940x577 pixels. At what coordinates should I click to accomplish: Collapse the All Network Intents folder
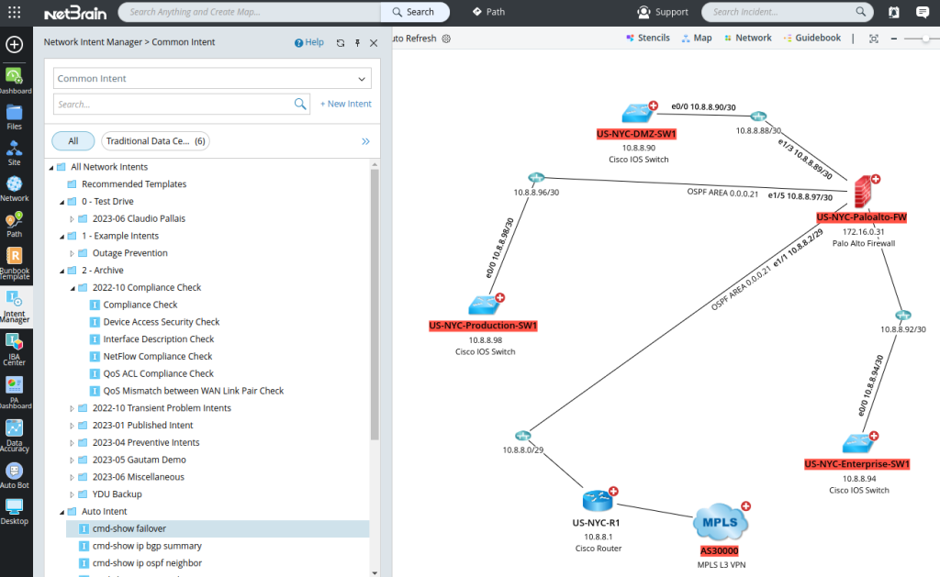tap(51, 168)
